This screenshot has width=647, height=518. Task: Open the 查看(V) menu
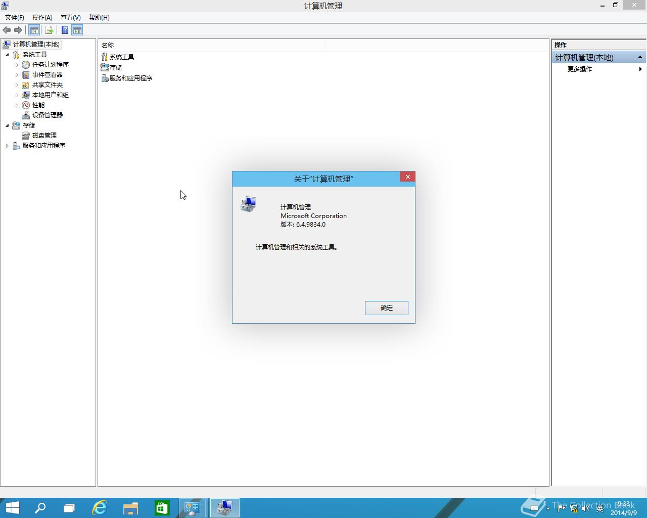(x=71, y=18)
